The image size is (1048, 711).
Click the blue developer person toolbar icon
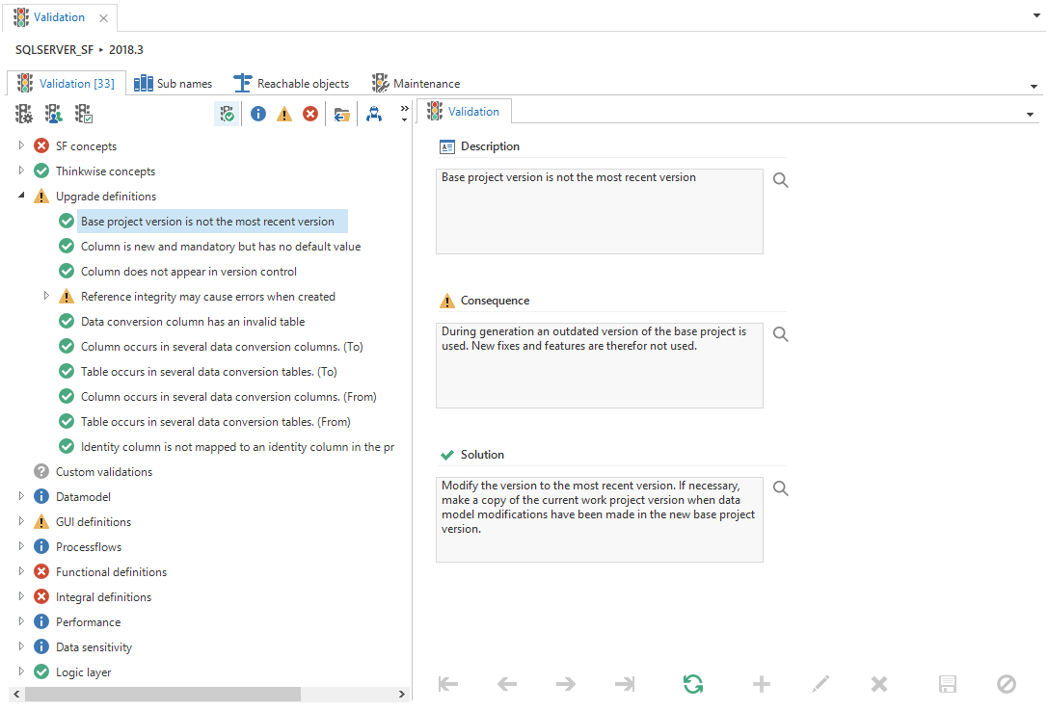click(374, 114)
